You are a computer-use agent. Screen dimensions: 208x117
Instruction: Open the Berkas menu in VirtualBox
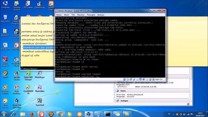click(x=59, y=15)
